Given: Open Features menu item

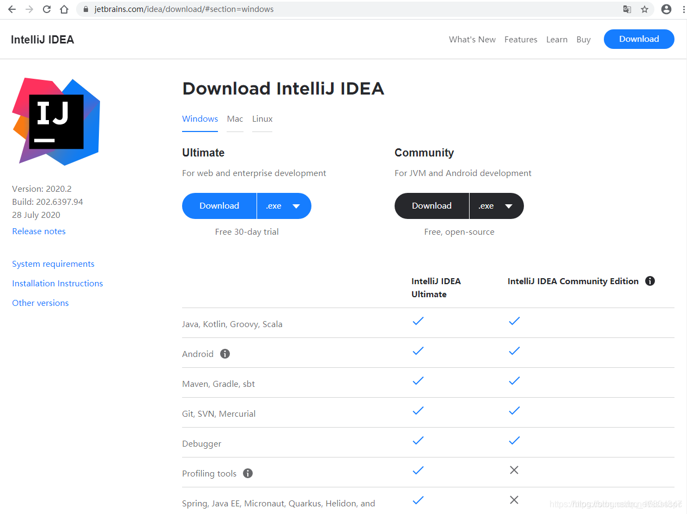Looking at the screenshot, I should click(x=521, y=40).
